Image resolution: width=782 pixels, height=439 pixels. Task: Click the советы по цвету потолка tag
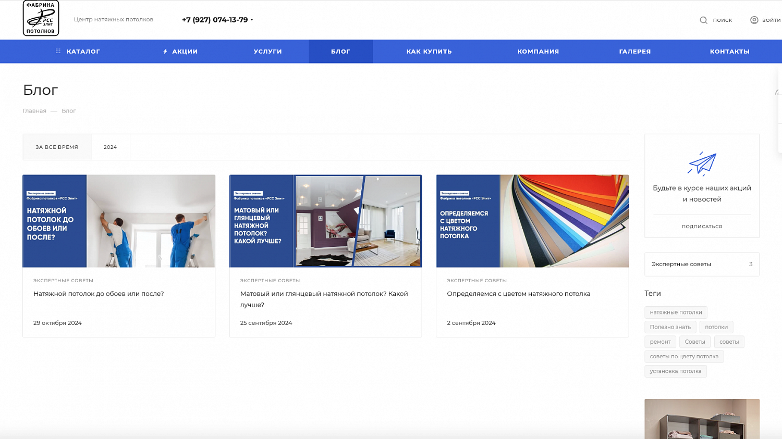tap(684, 356)
